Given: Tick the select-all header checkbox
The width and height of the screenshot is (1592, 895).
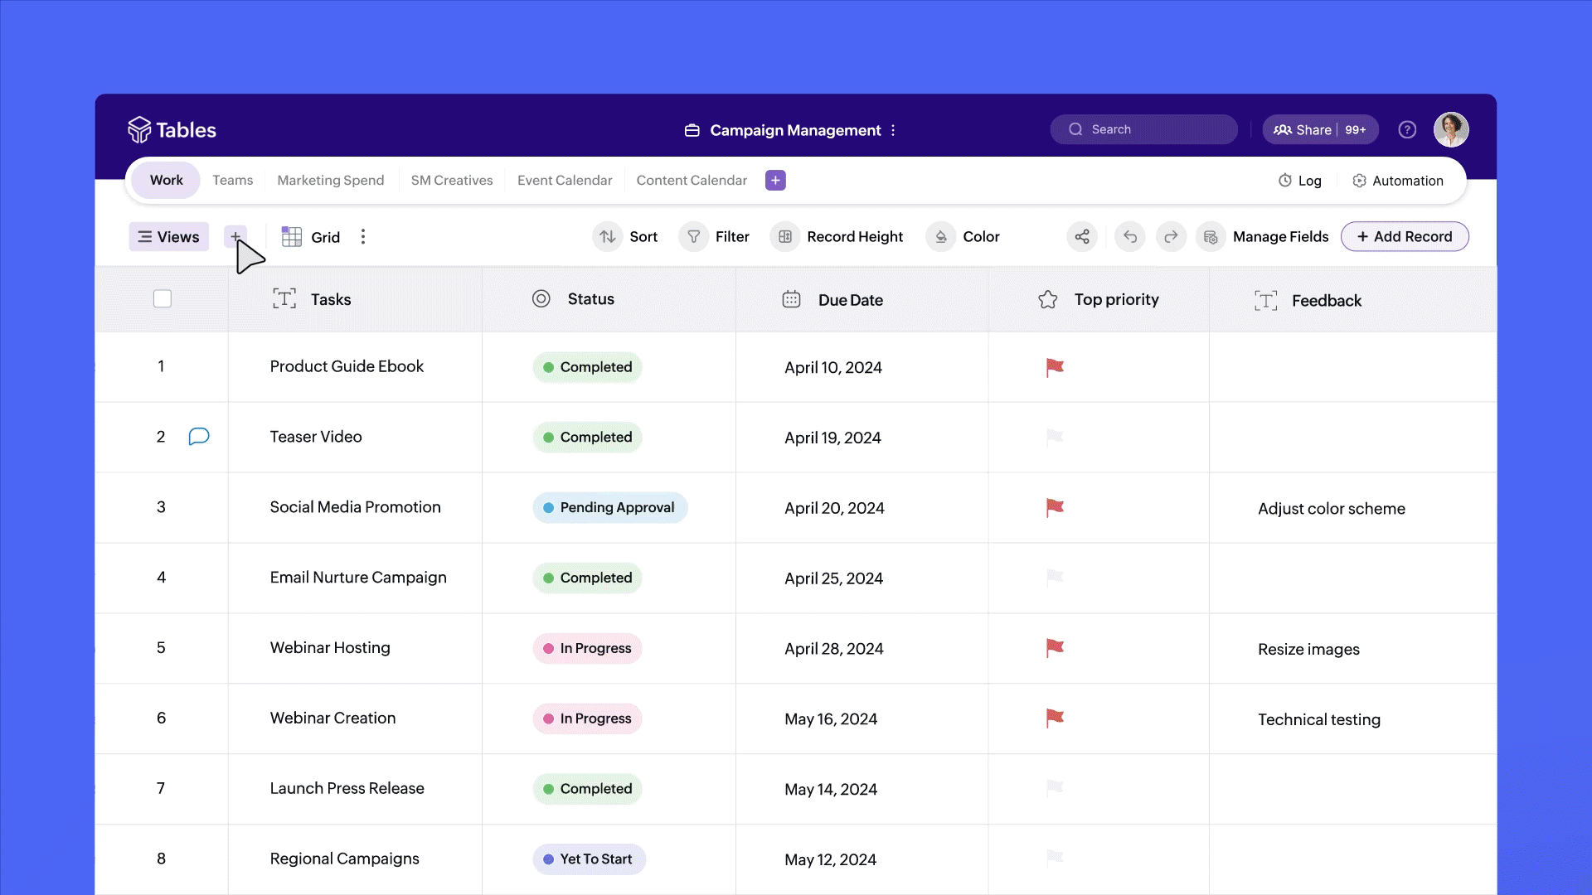Looking at the screenshot, I should coord(163,299).
